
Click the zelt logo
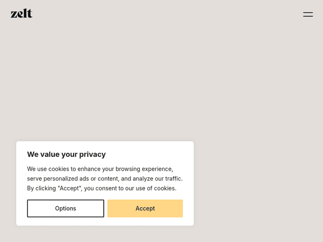click(22, 13)
